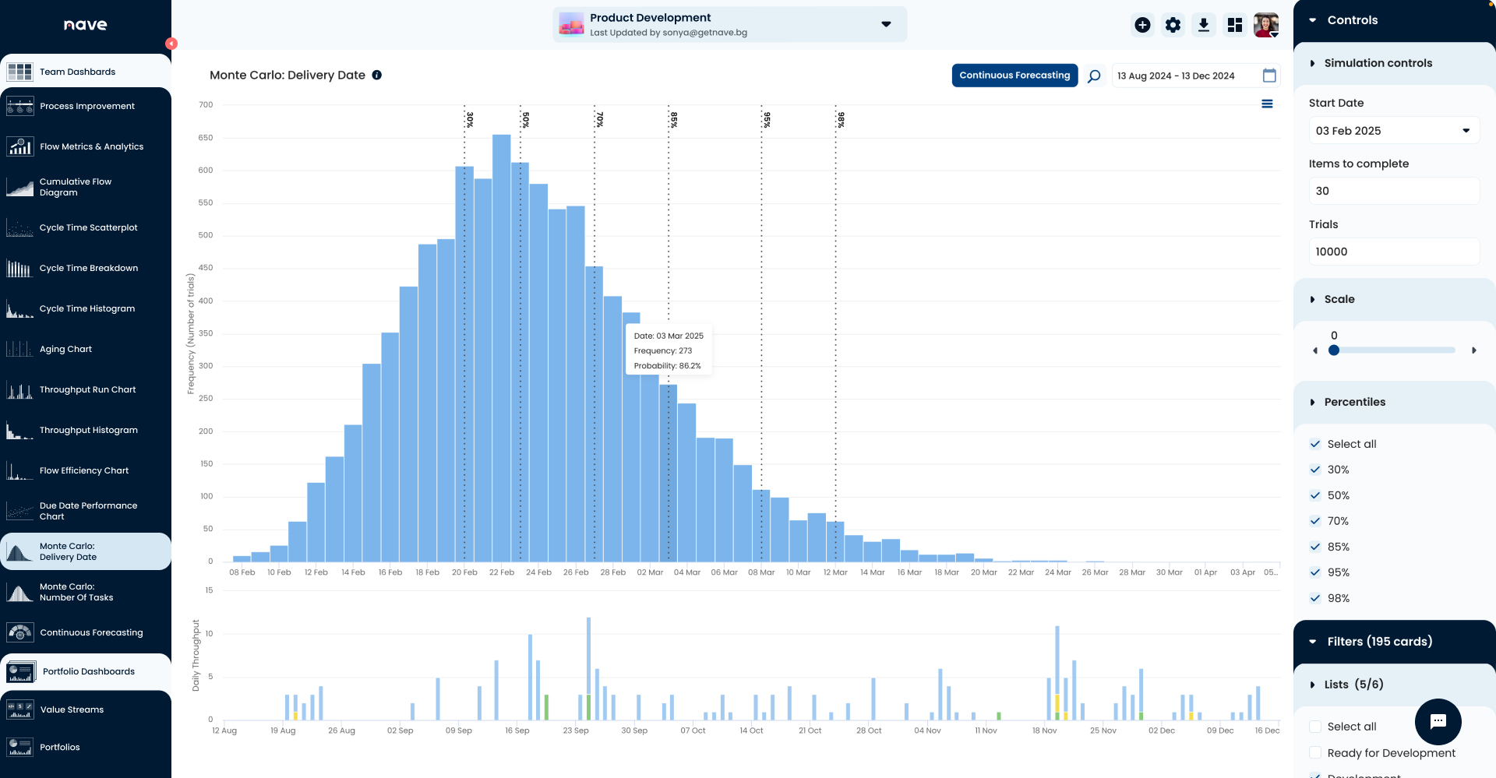Viewport: 1496px width, 778px height.
Task: Deselect the Select all percentiles checkbox
Action: click(x=1314, y=444)
